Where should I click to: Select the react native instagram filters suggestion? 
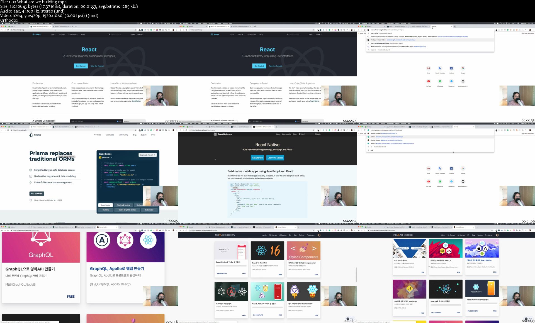[x=431, y=43]
